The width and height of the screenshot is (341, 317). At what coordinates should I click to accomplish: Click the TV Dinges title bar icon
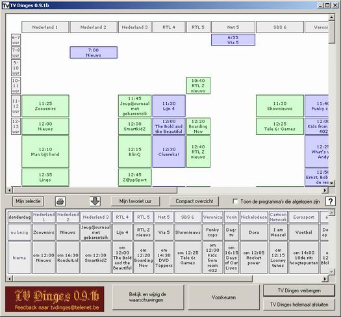tap(5, 5)
